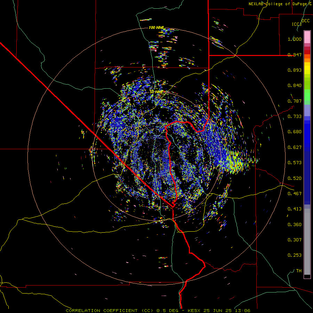Select the 0.893 legend value
This screenshot has height=313, width=313.
pyautogui.click(x=295, y=70)
